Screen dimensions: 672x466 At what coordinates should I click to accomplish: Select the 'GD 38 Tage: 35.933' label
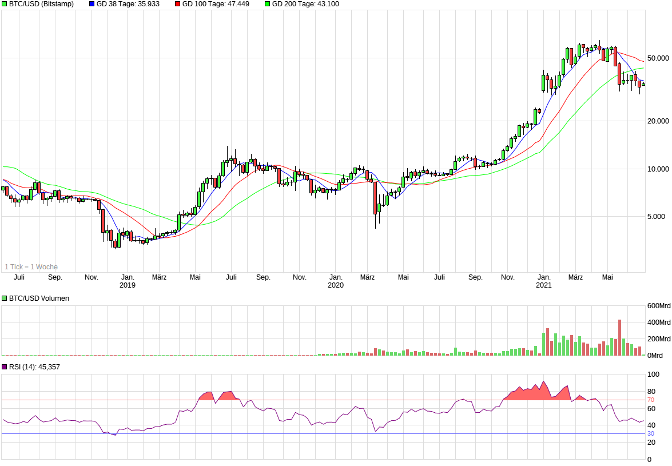[x=128, y=4]
